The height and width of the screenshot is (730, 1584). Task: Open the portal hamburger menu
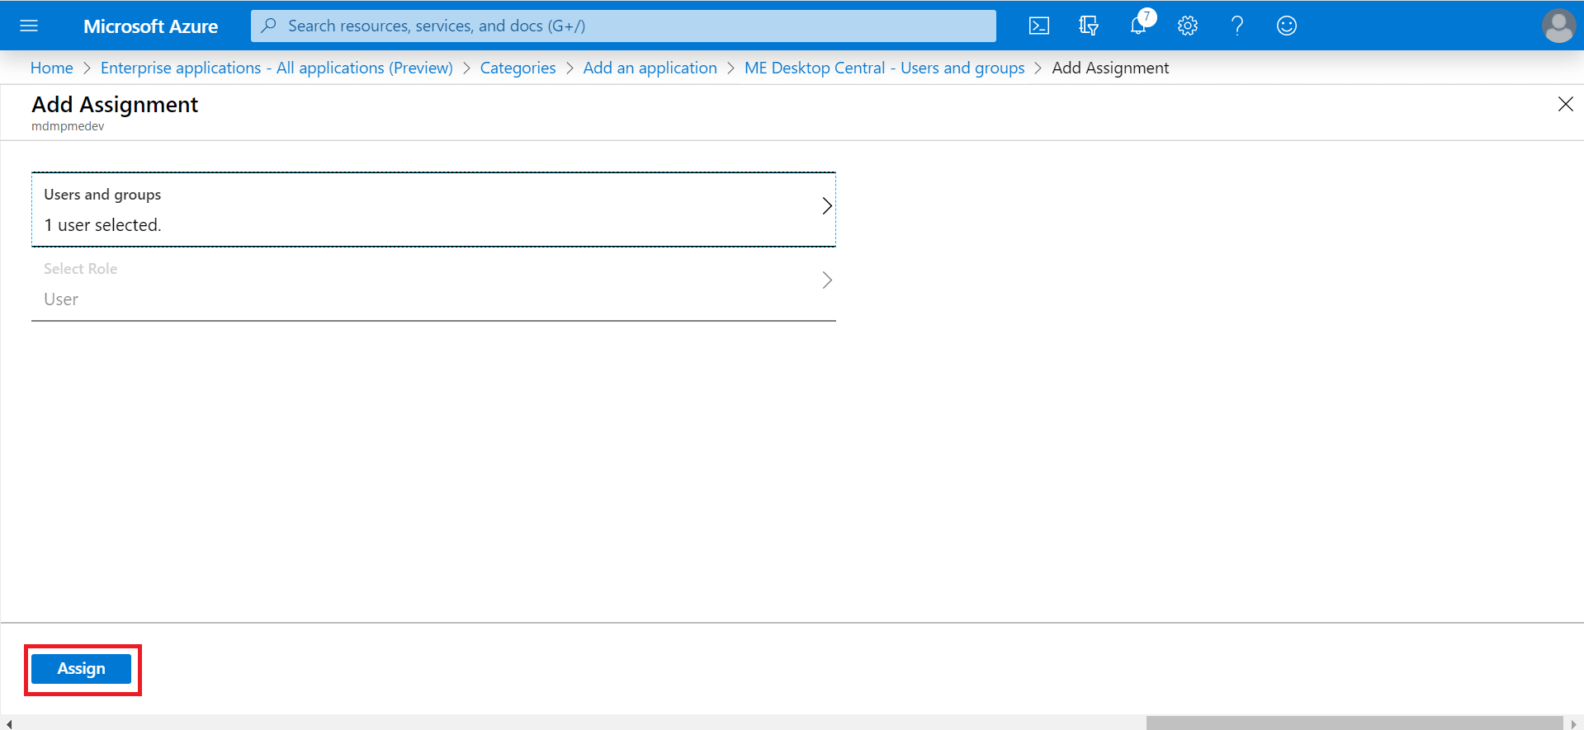[29, 26]
